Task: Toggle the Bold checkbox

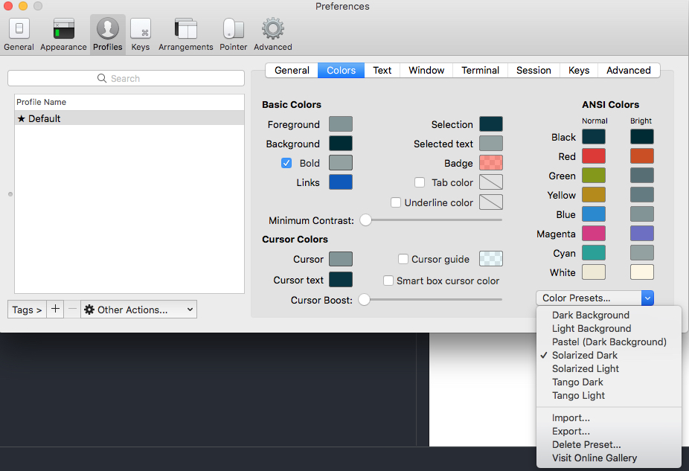Action: [x=286, y=163]
